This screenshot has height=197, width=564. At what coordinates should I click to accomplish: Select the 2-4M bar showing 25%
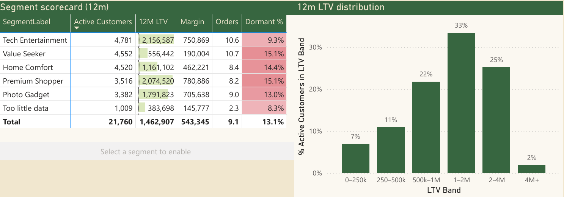(496, 120)
